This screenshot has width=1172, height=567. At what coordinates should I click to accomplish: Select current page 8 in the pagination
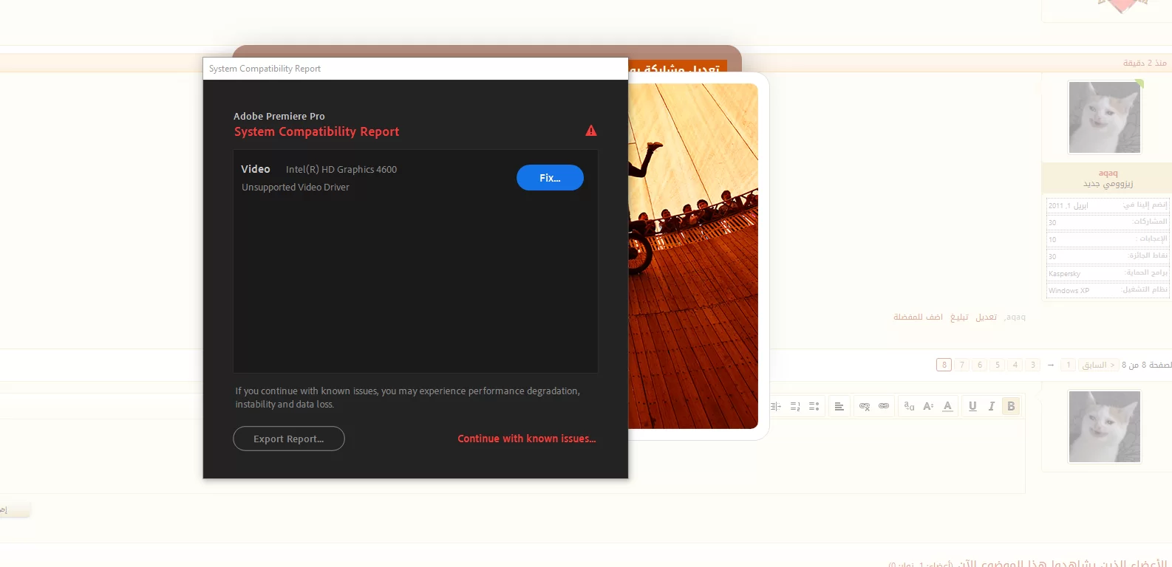tap(944, 365)
